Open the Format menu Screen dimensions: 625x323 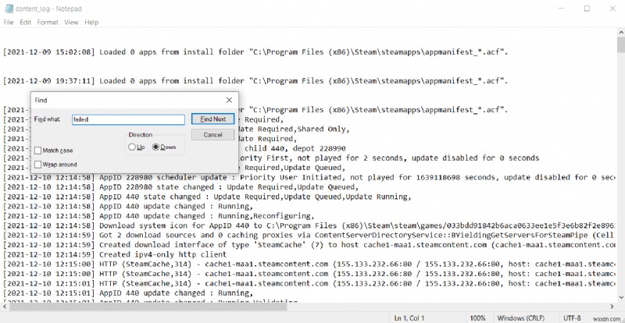(48, 23)
